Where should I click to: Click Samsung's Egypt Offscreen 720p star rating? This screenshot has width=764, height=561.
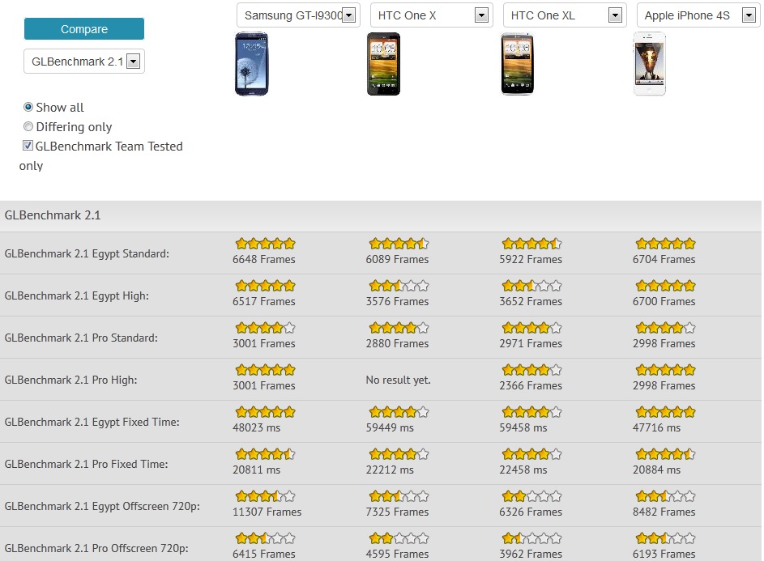point(265,496)
